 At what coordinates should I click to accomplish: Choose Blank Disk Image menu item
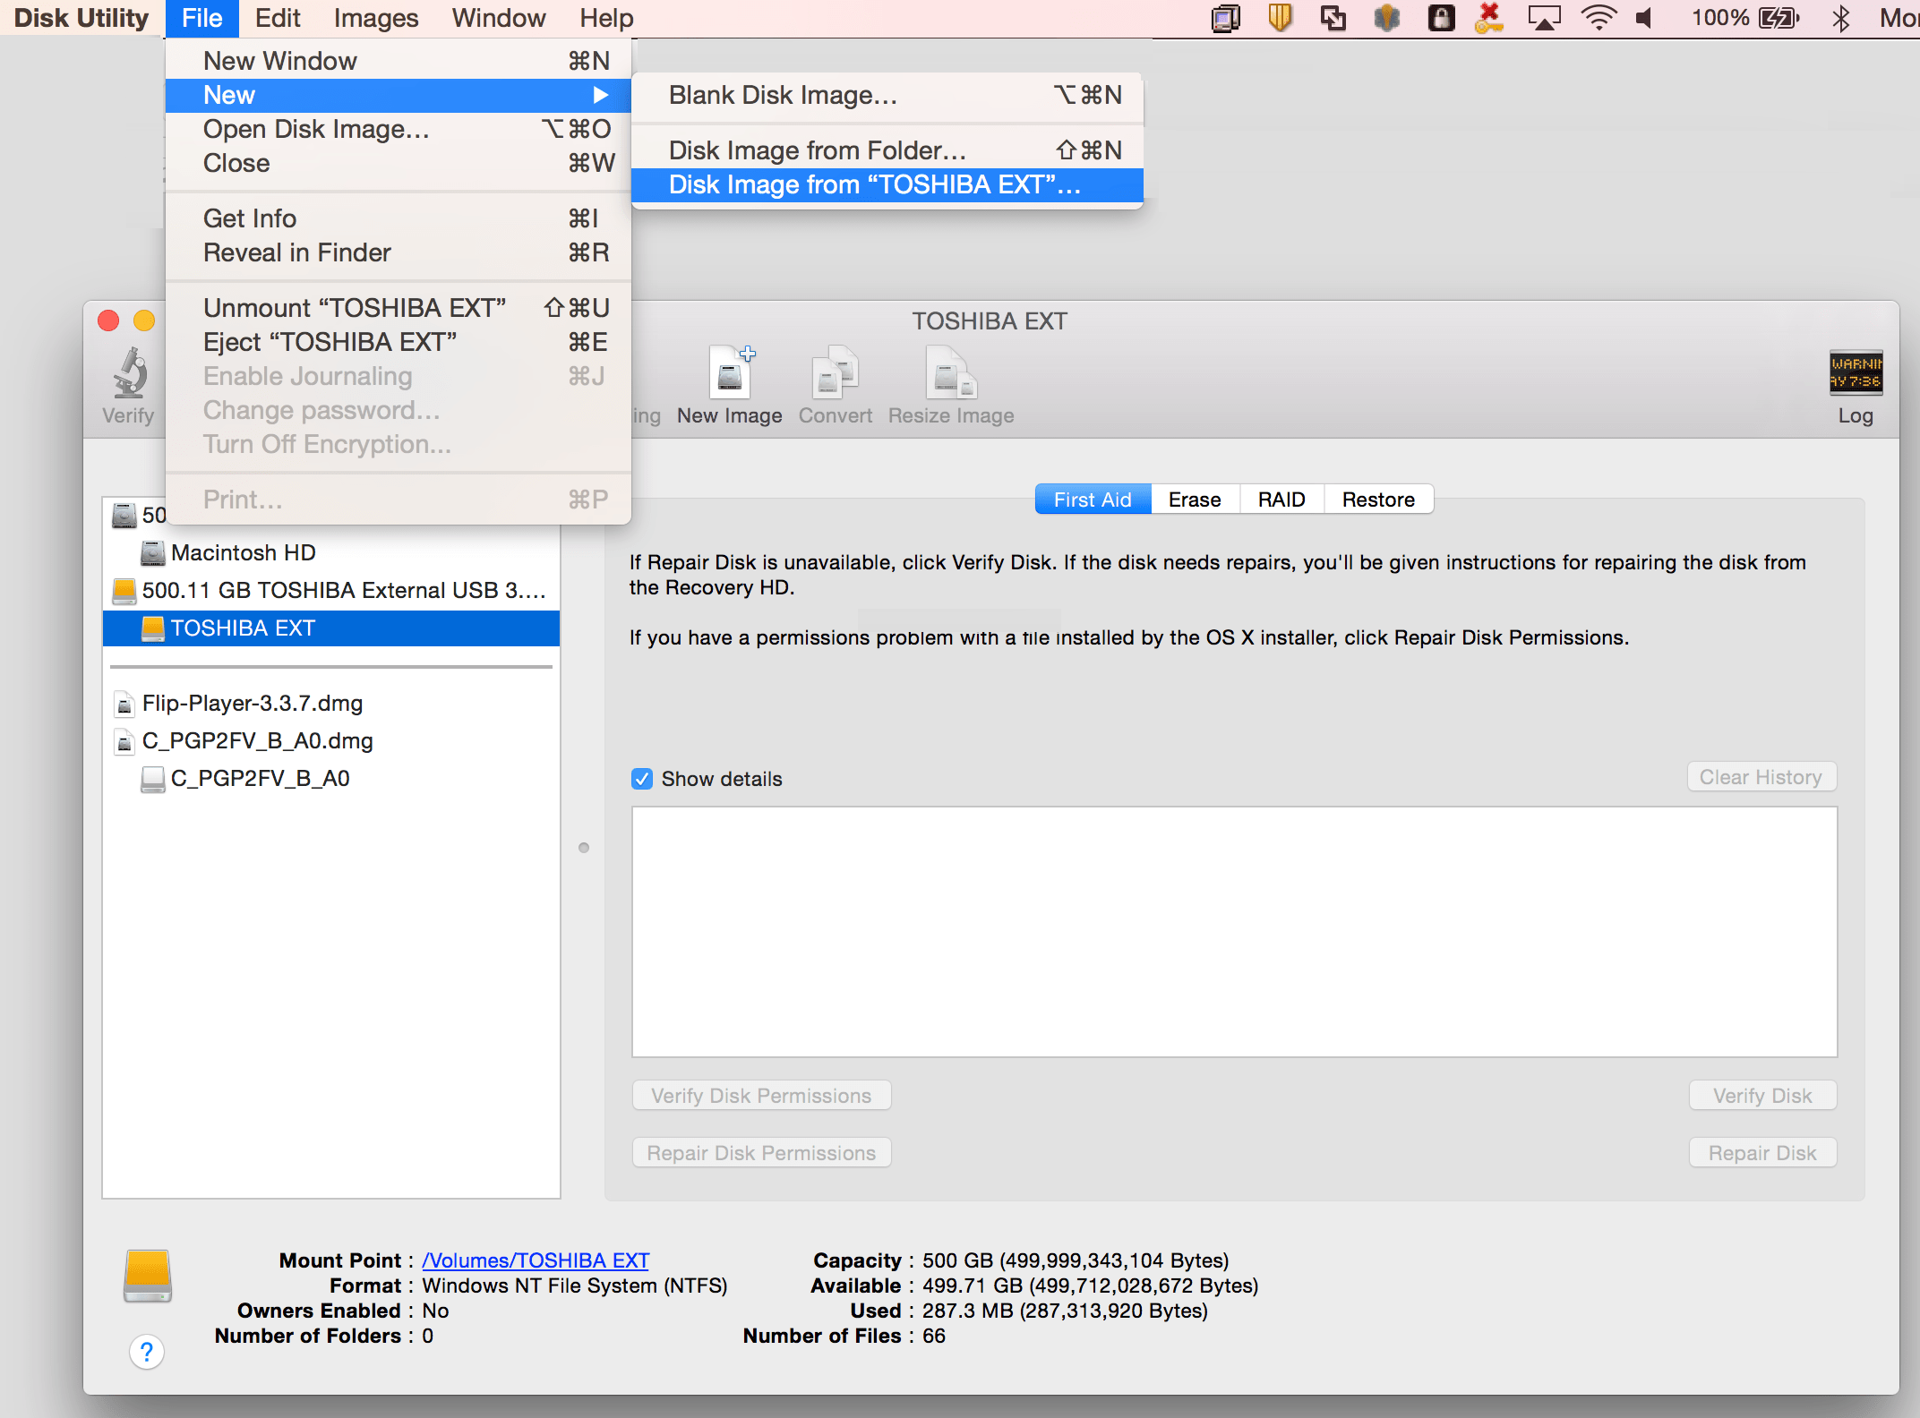(x=783, y=96)
